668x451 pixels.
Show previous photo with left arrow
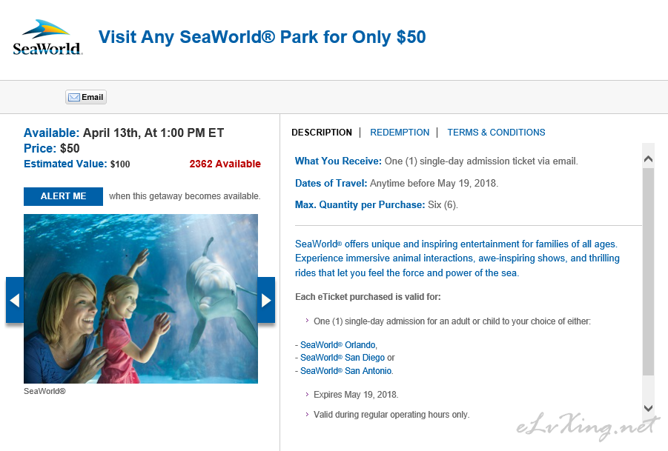tap(15, 301)
